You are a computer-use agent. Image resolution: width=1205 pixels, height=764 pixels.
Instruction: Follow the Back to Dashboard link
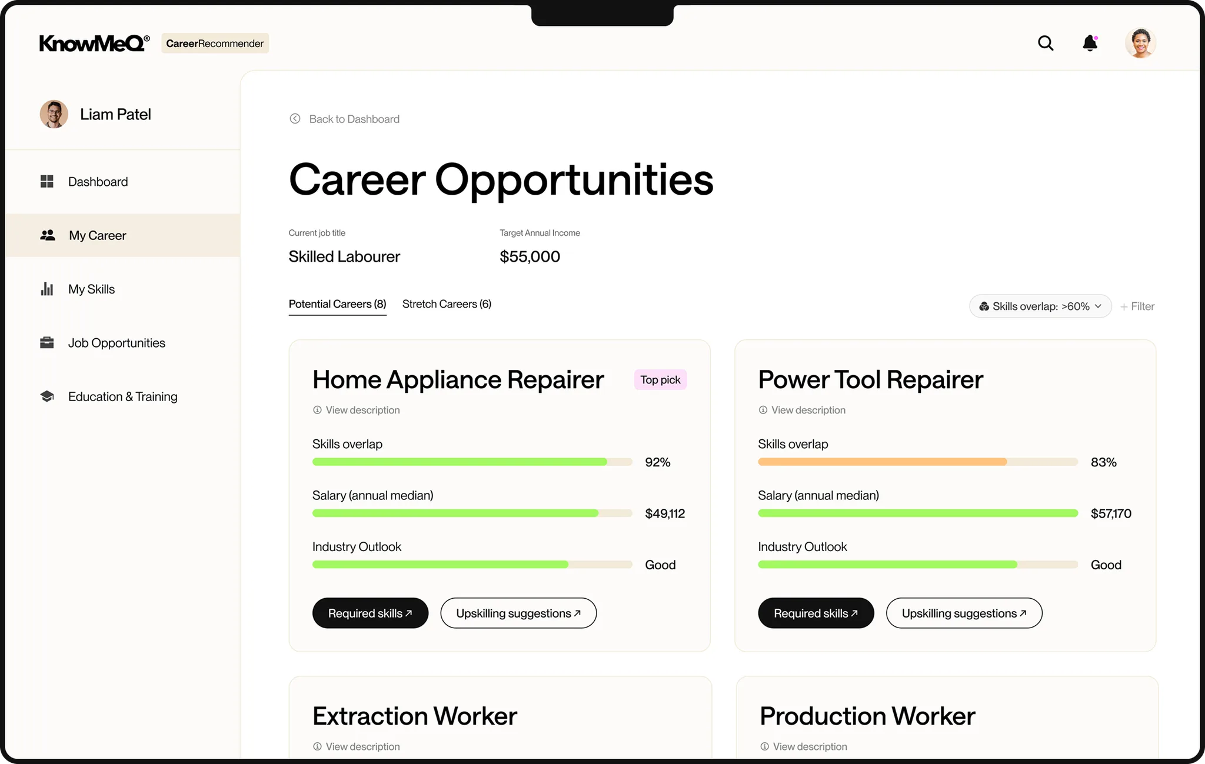(354, 119)
